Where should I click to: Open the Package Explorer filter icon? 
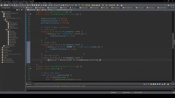point(22,10)
